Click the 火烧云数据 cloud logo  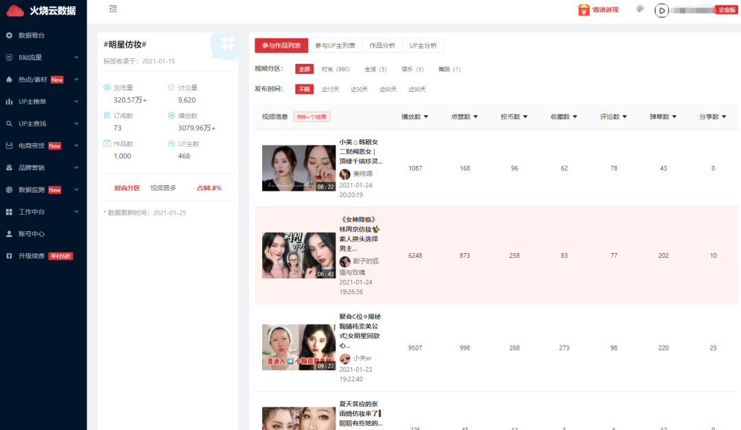[x=14, y=10]
